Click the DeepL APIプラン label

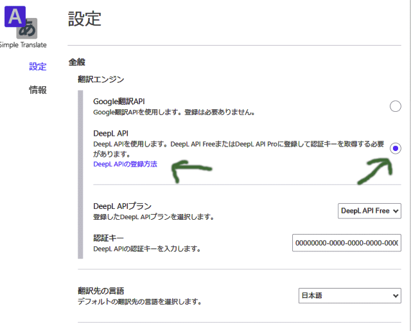tap(123, 206)
